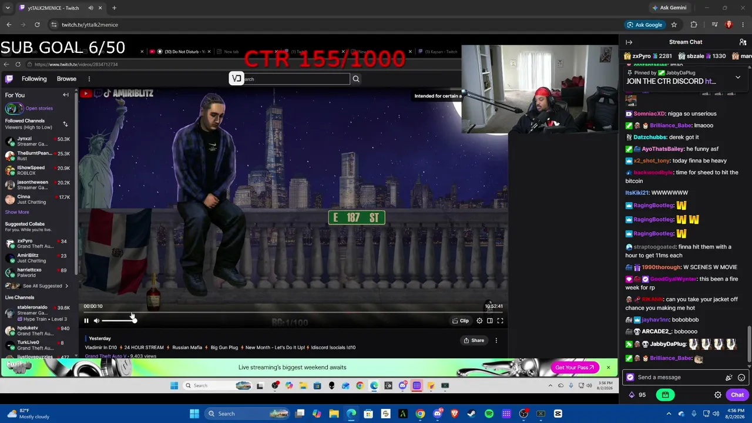Open Windows Start menu
This screenshot has height=423, width=752.
(x=194, y=414)
